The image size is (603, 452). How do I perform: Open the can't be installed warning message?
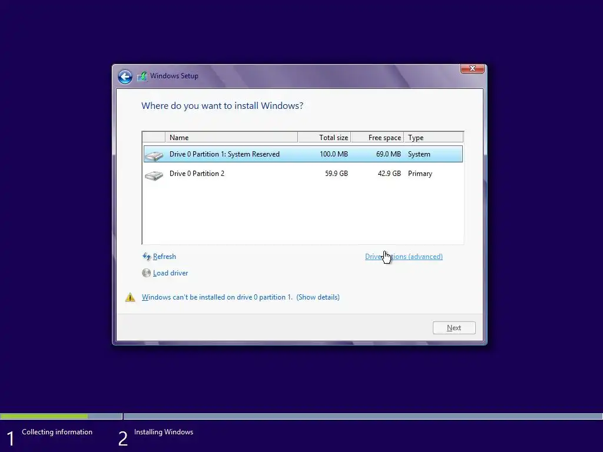[x=217, y=297]
